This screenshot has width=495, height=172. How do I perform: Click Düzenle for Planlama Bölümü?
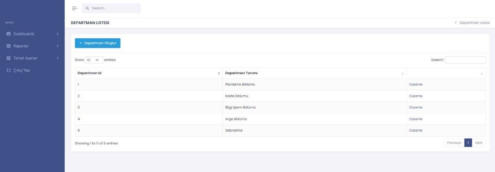point(415,85)
